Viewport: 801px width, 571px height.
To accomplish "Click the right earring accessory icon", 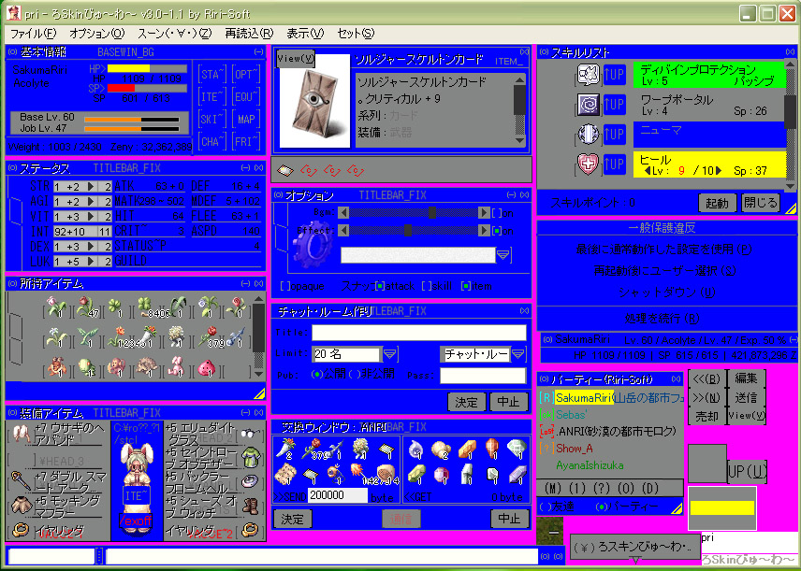I will 250,530.
